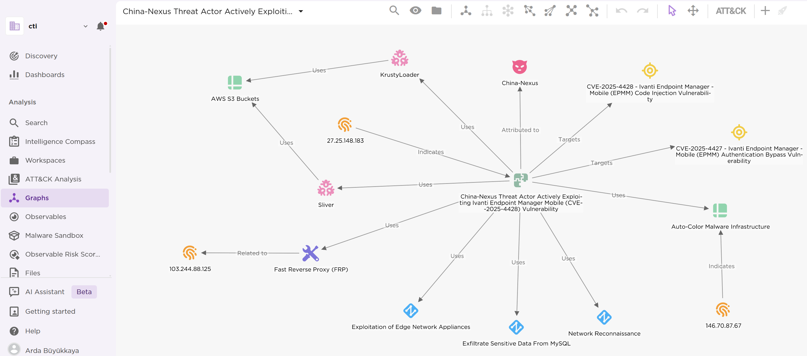Click the undo arrow in the toolbar
This screenshot has width=807, height=356.
(621, 10)
